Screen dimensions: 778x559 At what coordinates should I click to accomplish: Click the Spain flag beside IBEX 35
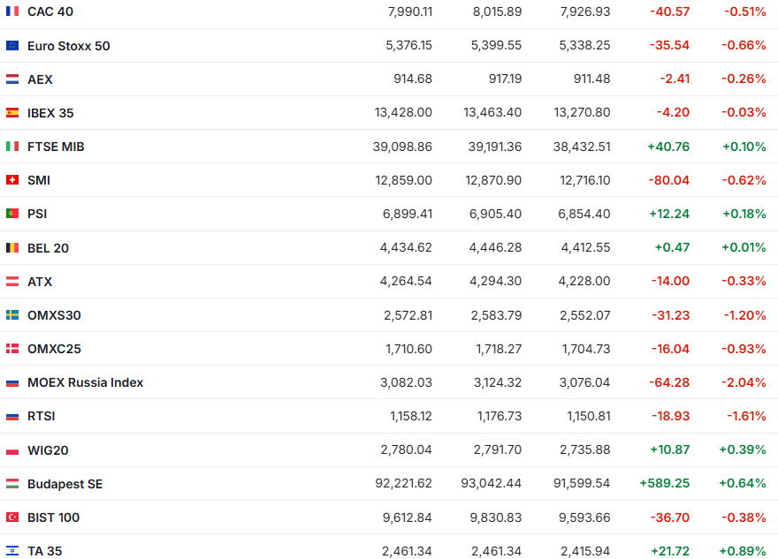point(12,112)
